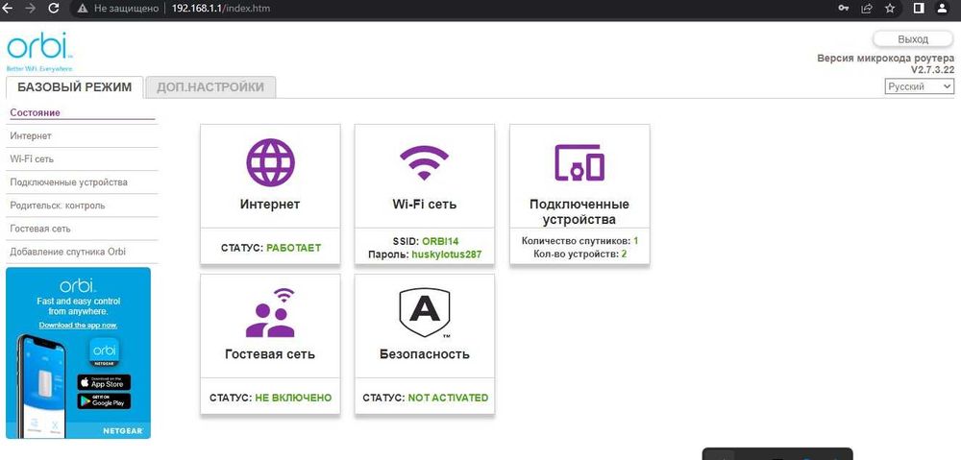Click the Internet globe icon

click(x=270, y=163)
